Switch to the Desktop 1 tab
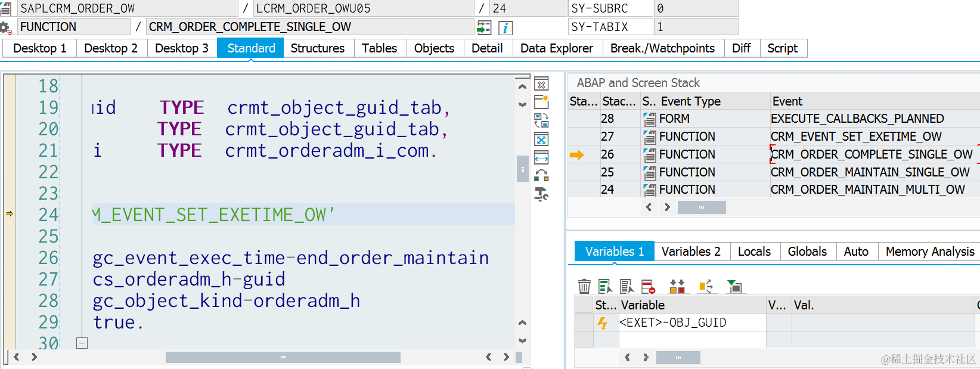Viewport: 980px width, 369px height. 40,48
